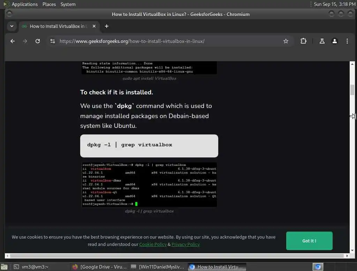The height and width of the screenshot is (271, 357).
Task: Click the paragraph about dpkg command
Action: [146, 116]
